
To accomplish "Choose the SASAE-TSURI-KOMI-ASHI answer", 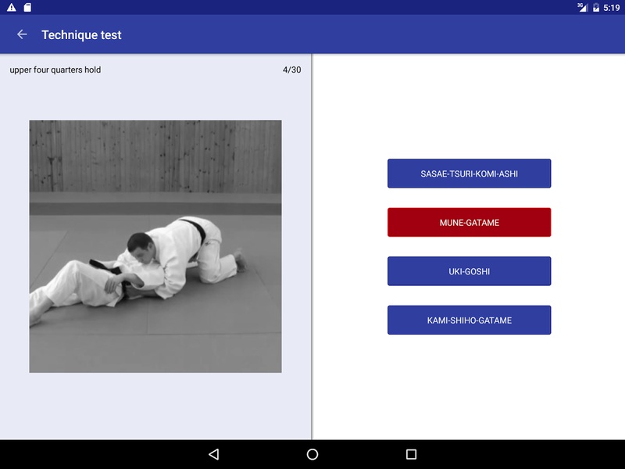I will 470,174.
